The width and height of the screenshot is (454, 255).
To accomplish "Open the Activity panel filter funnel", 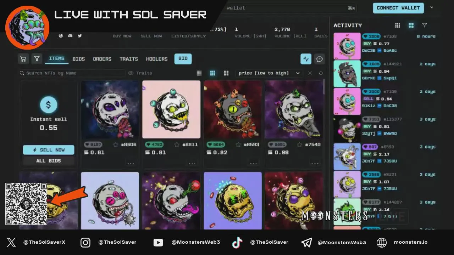I will [x=425, y=25].
